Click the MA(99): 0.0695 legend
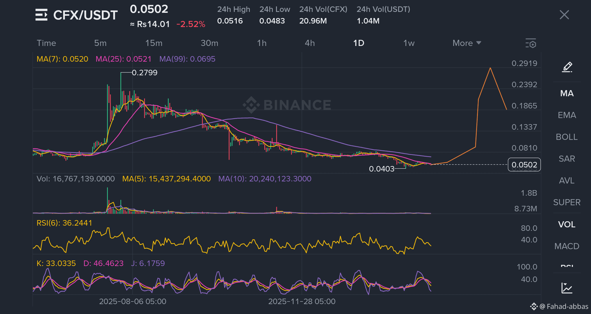Screen dimensions: 591x314 (x=187, y=59)
